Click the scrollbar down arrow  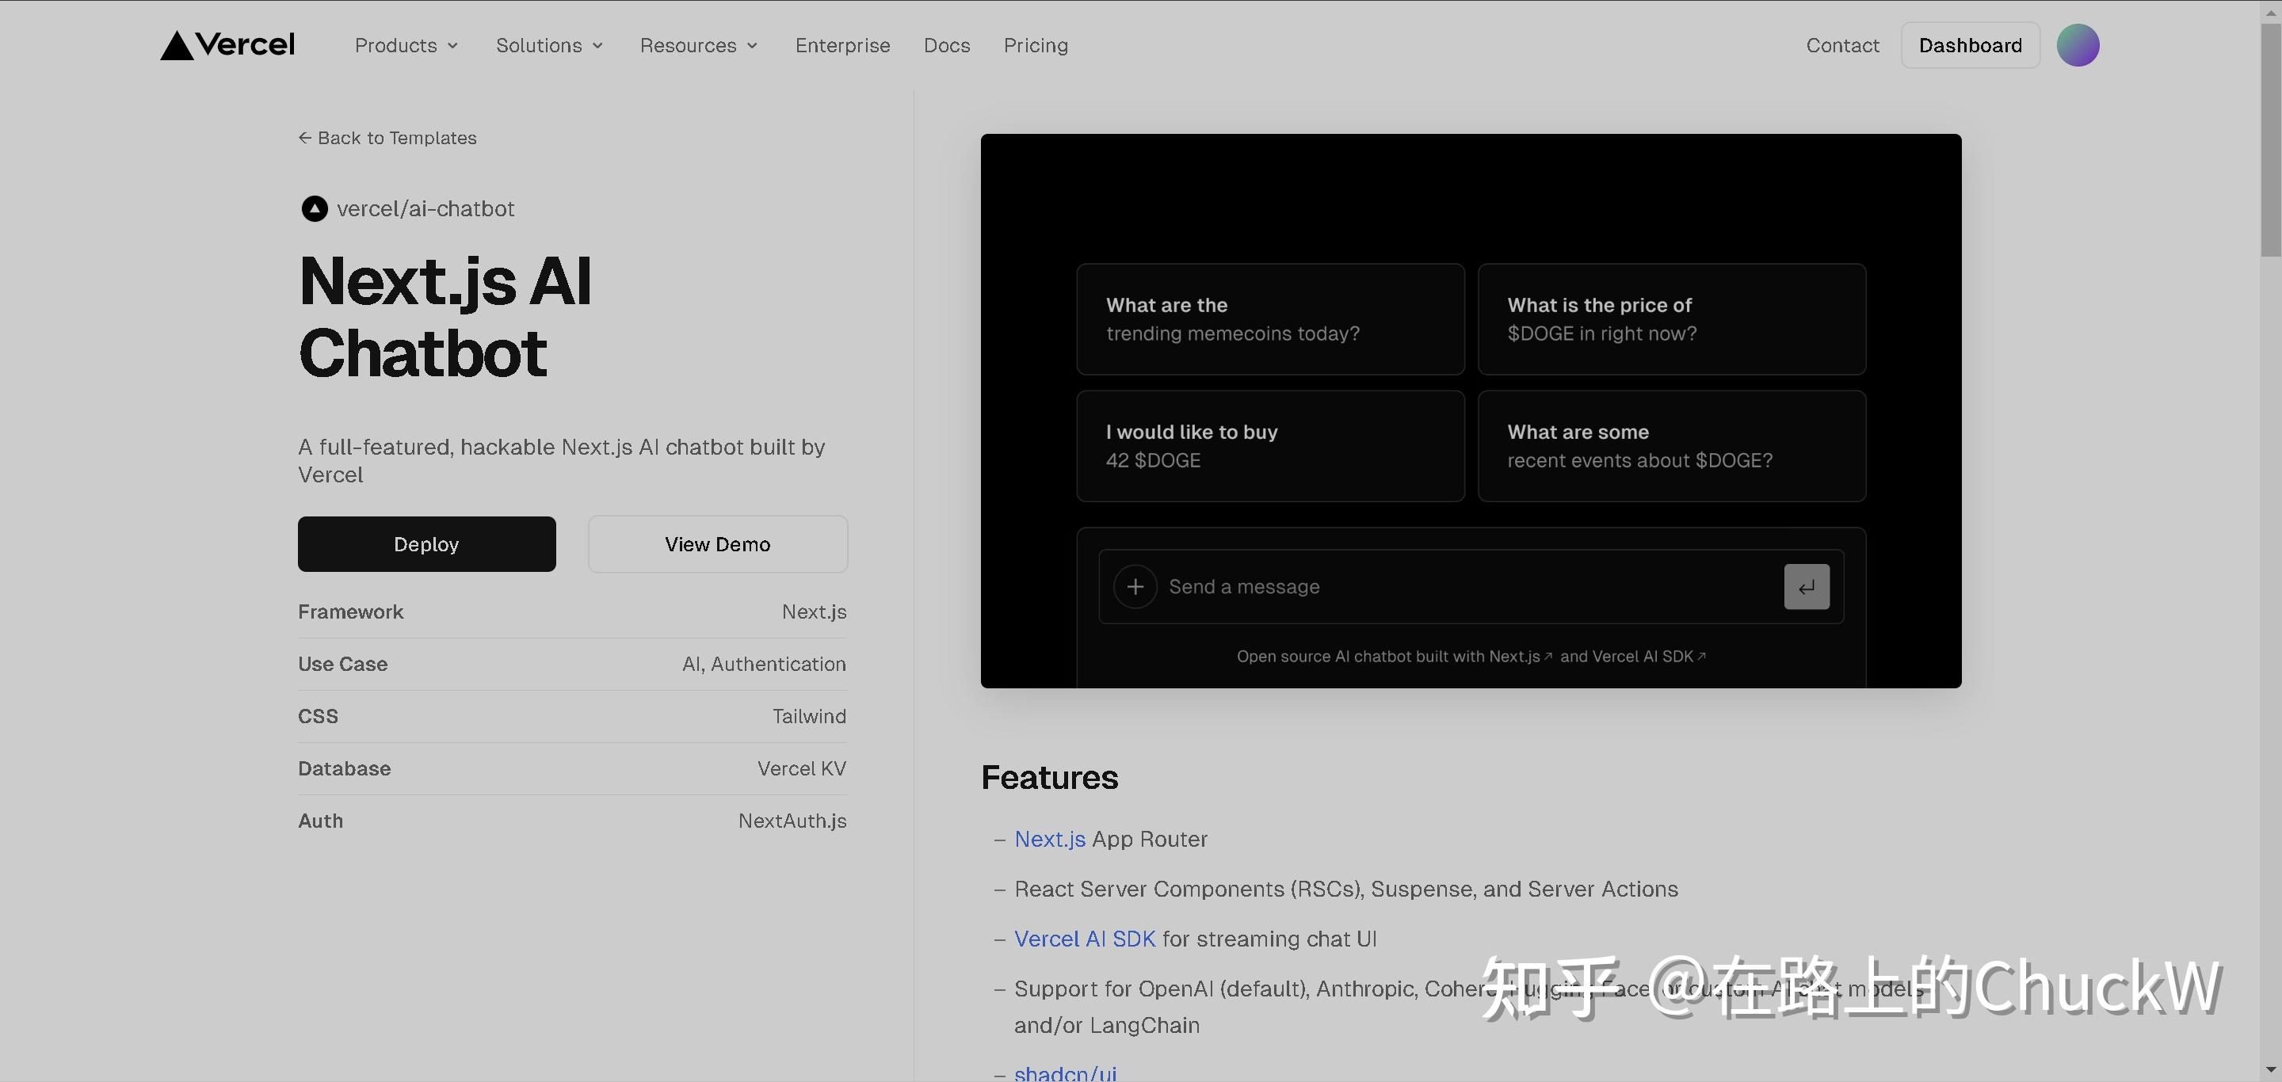[2272, 1069]
